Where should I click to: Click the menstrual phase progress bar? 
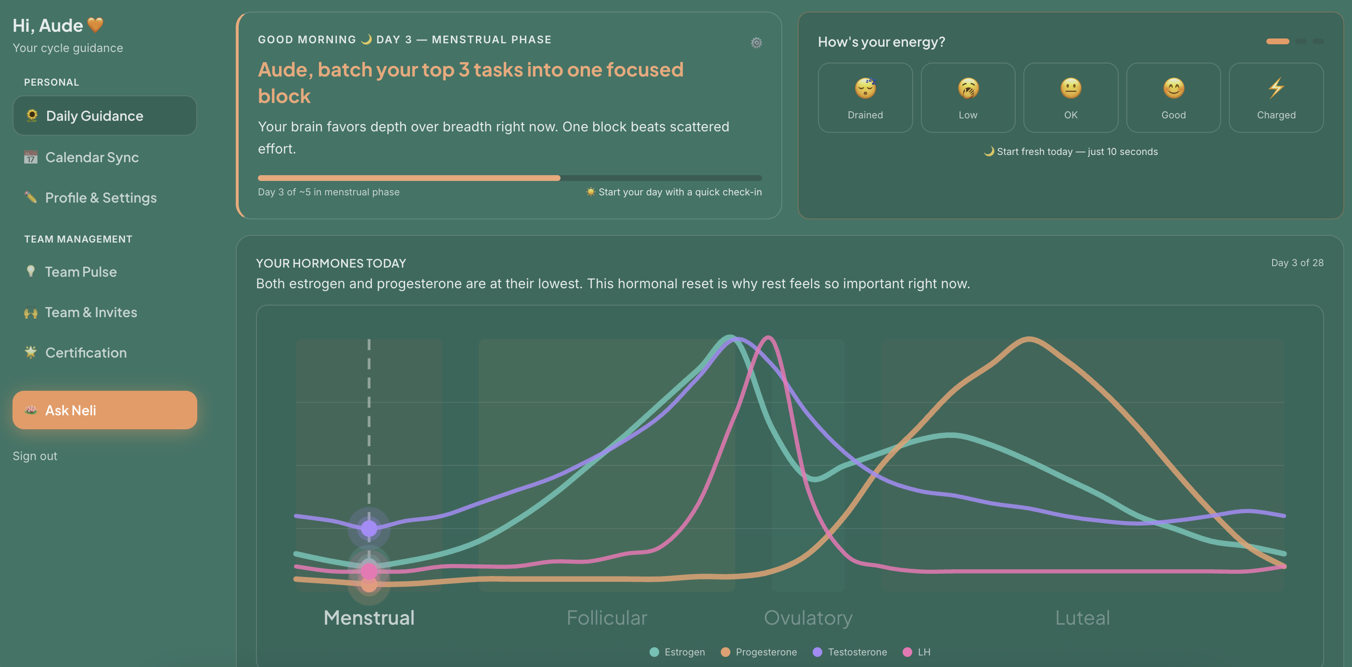[509, 178]
